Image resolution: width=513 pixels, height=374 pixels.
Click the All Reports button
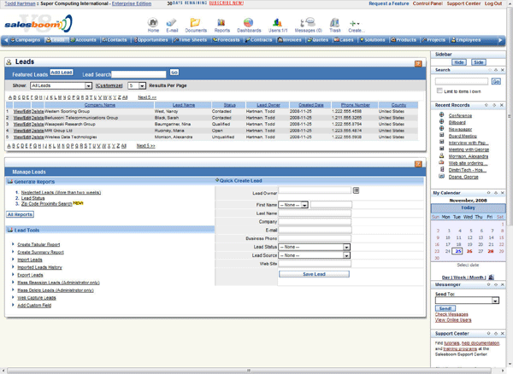(20, 214)
